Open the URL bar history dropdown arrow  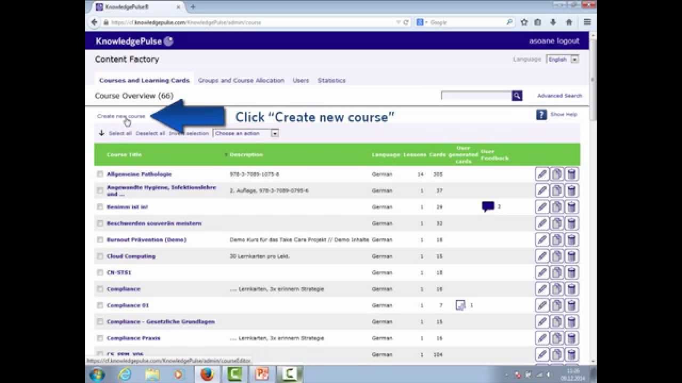click(398, 22)
